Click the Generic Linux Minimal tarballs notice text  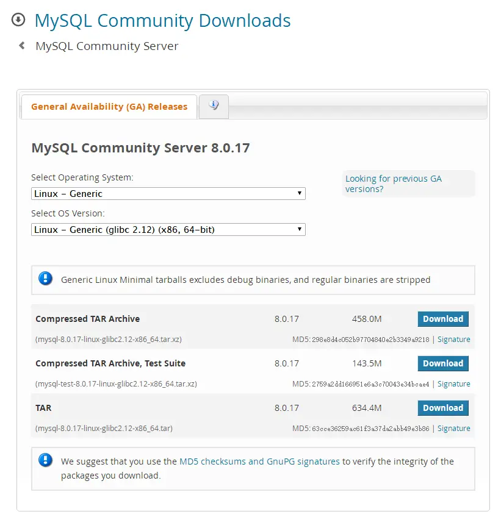click(246, 280)
